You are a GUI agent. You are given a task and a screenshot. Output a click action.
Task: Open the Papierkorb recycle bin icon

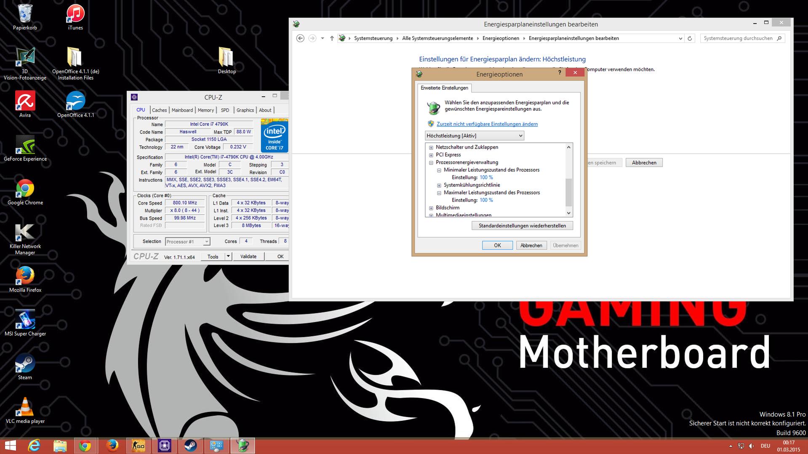pos(25,16)
